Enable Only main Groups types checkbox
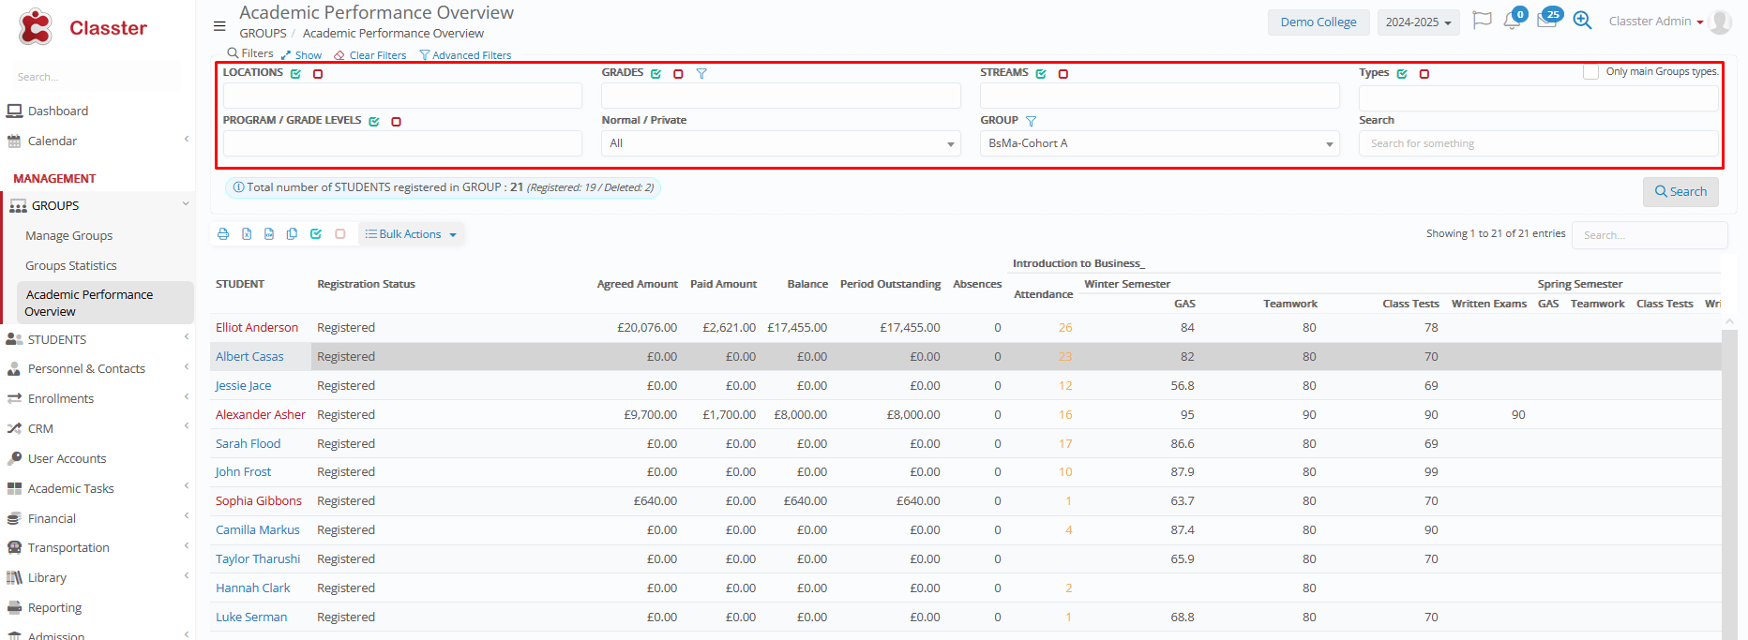The image size is (1748, 640). (1590, 72)
